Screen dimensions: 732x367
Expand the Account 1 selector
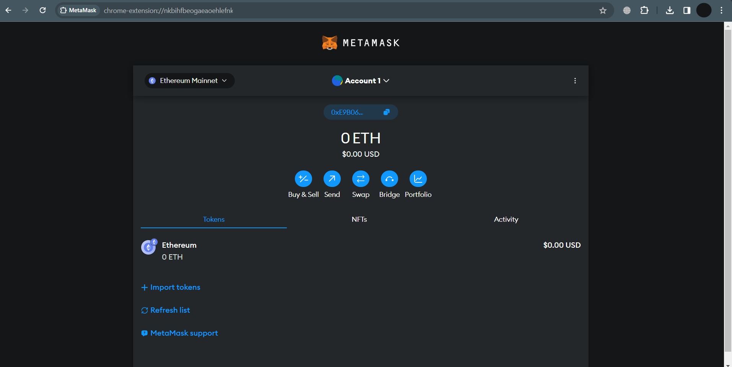click(360, 81)
